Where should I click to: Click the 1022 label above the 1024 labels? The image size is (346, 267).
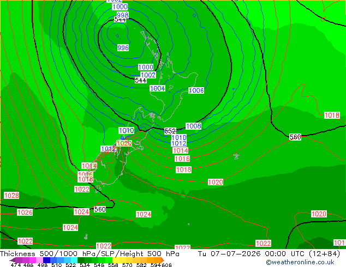point(82,189)
